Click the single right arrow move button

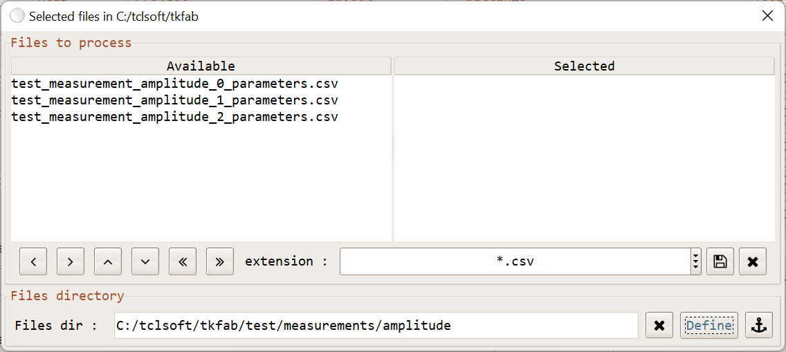[x=71, y=262]
